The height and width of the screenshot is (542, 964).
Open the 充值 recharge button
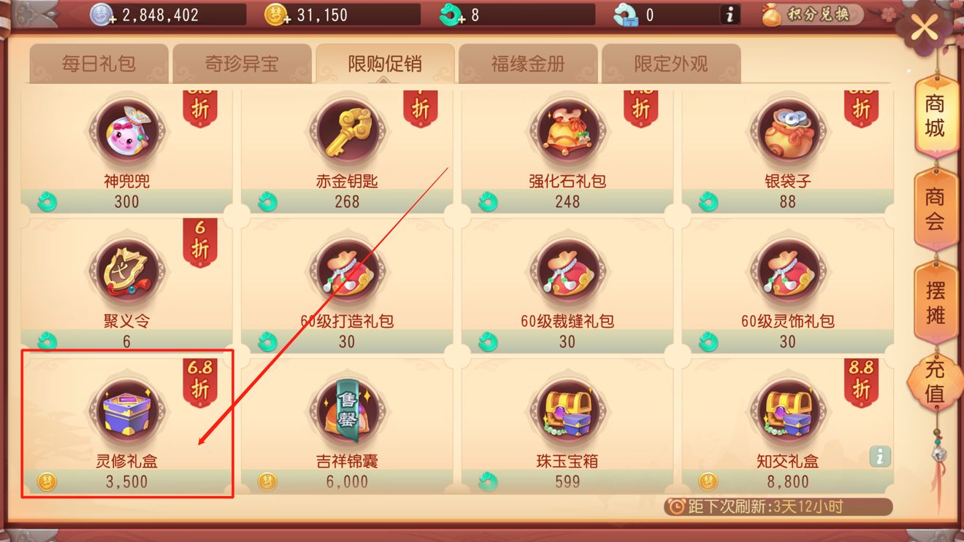point(936,382)
